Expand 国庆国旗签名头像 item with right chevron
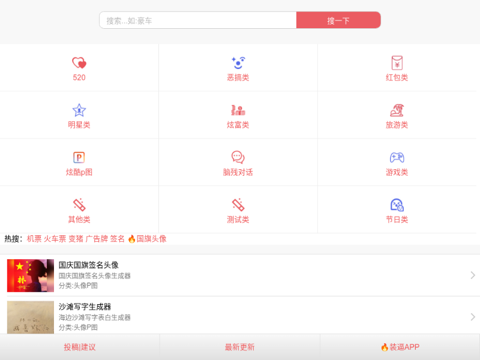 [x=472, y=275]
